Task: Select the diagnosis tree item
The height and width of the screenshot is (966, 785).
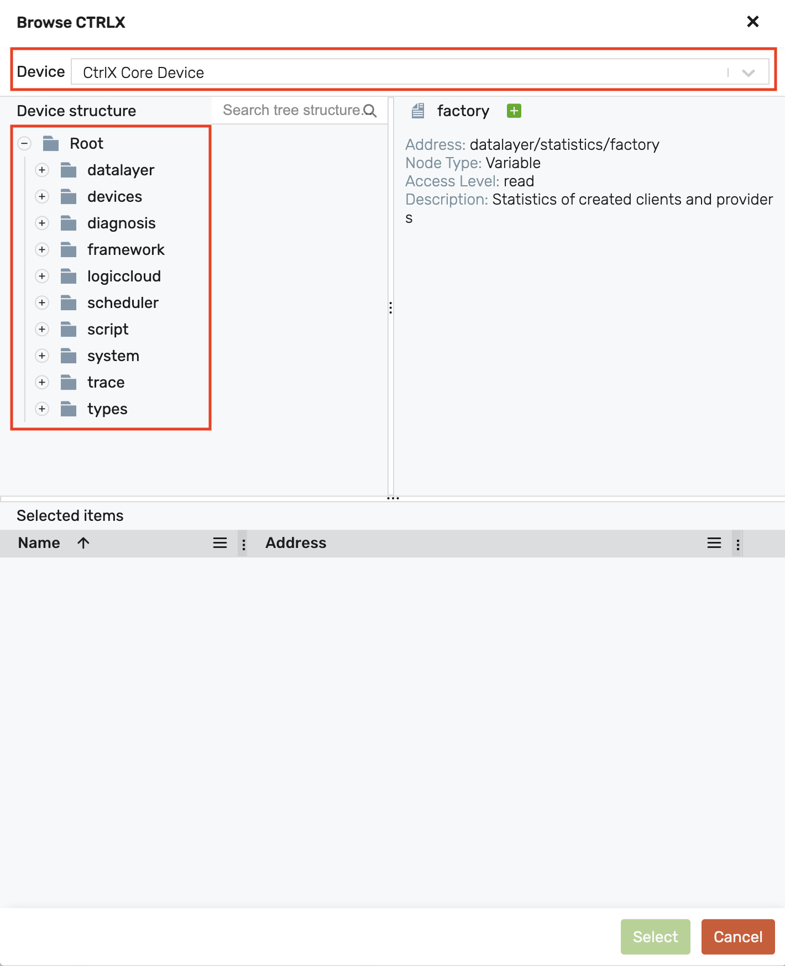Action: [122, 223]
